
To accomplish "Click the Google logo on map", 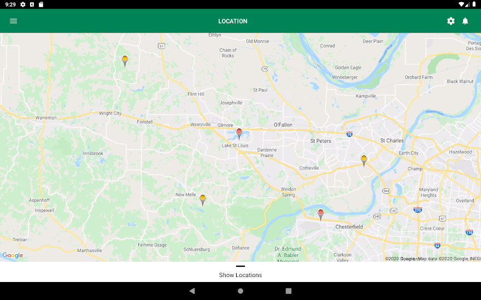I will tap(13, 255).
